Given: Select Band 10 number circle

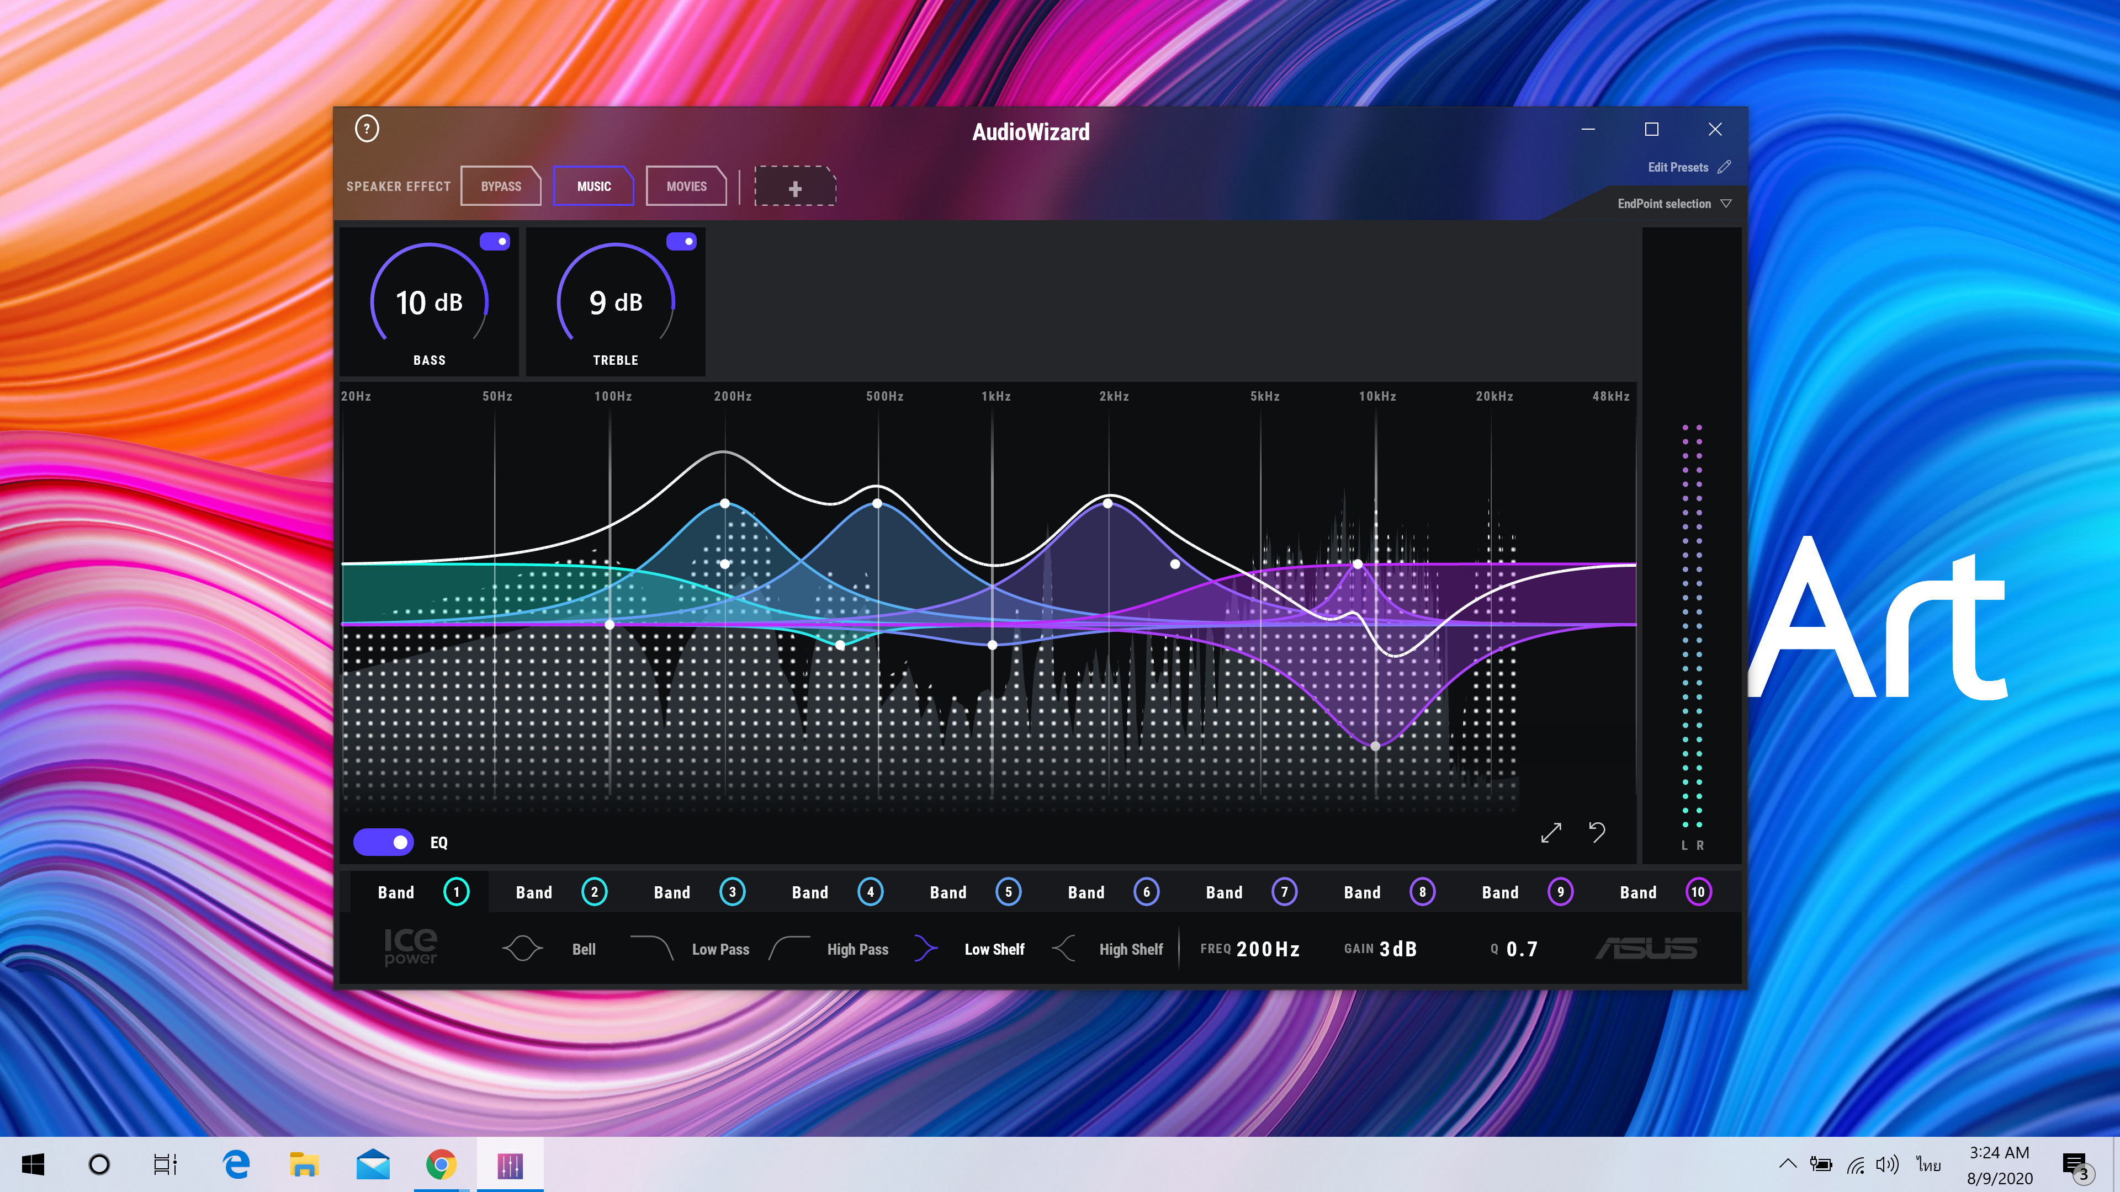Looking at the screenshot, I should click(1698, 892).
